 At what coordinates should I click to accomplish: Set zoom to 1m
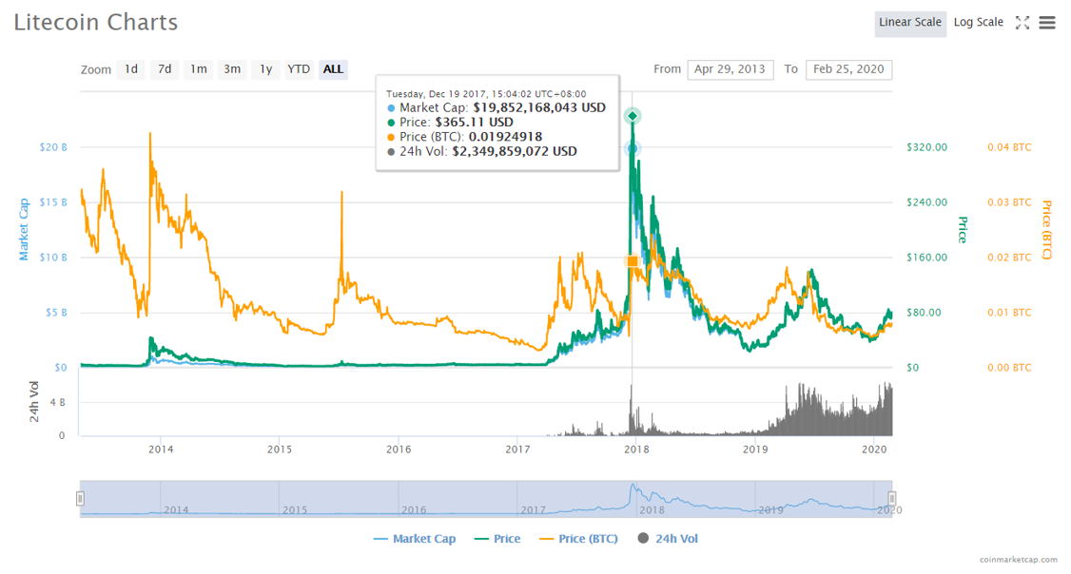pos(198,69)
